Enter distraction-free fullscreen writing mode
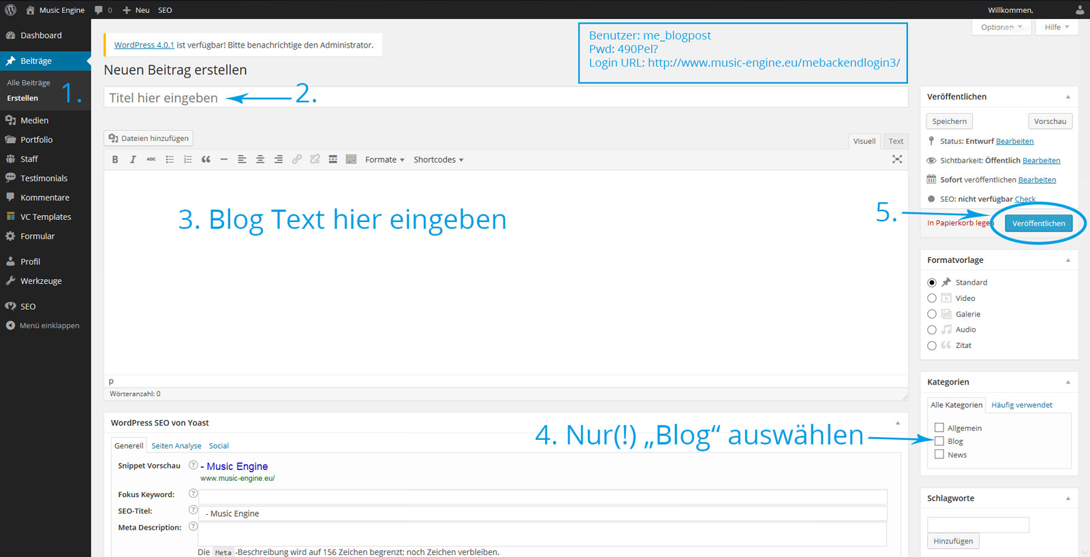Image resolution: width=1090 pixels, height=557 pixels. [897, 159]
